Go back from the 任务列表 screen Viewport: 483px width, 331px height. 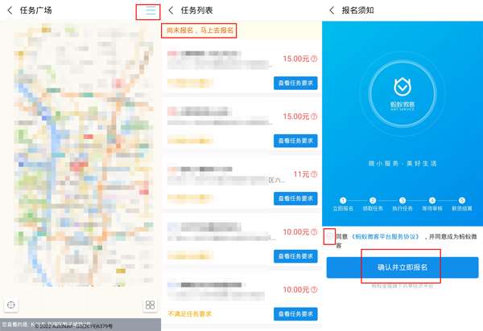(x=171, y=10)
